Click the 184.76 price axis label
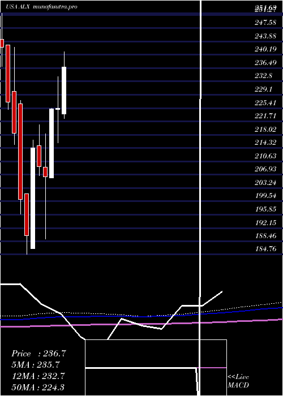The image size is (283, 396). 265,249
